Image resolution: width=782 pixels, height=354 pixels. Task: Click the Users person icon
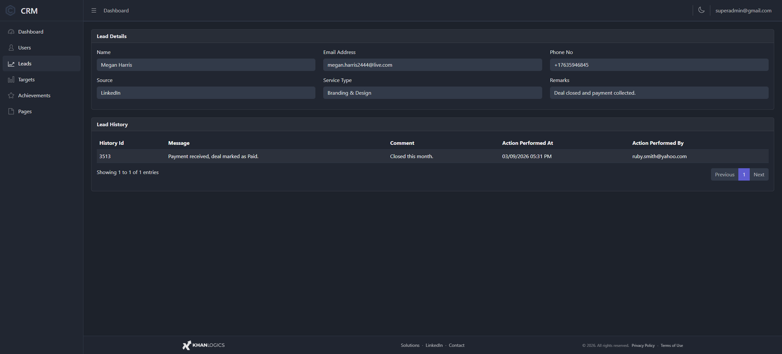(11, 48)
